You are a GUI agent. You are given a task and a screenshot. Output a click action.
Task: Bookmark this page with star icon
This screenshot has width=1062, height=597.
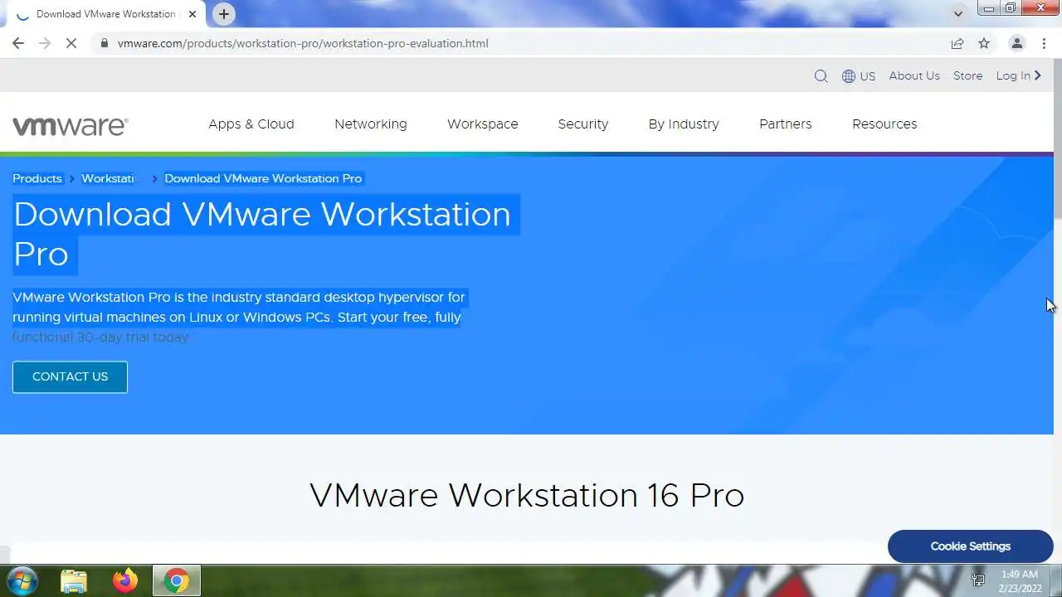(984, 43)
